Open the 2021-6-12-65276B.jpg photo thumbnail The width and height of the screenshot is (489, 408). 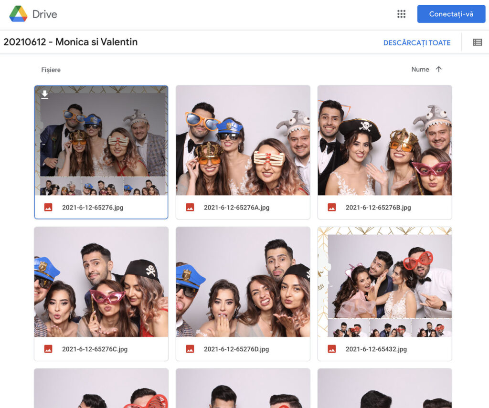pos(384,140)
